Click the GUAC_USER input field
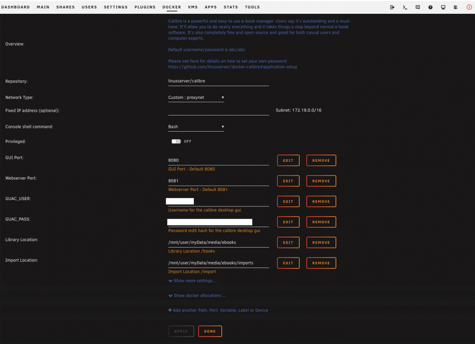Image resolution: width=475 pixels, height=344 pixels. click(218, 201)
